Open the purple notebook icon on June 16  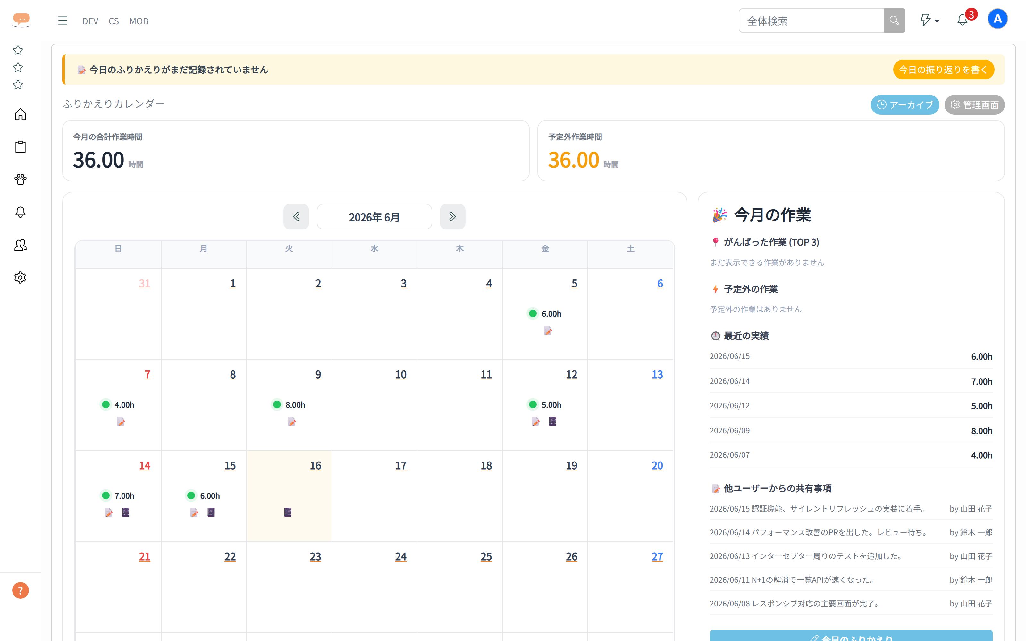(288, 512)
